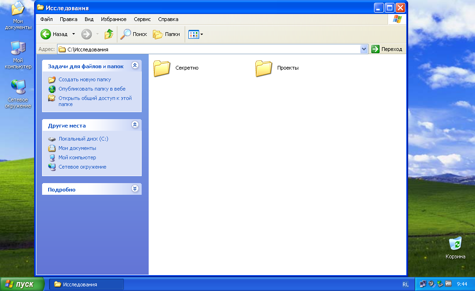Open the Справка menu
This screenshot has height=291, width=475.
click(168, 19)
